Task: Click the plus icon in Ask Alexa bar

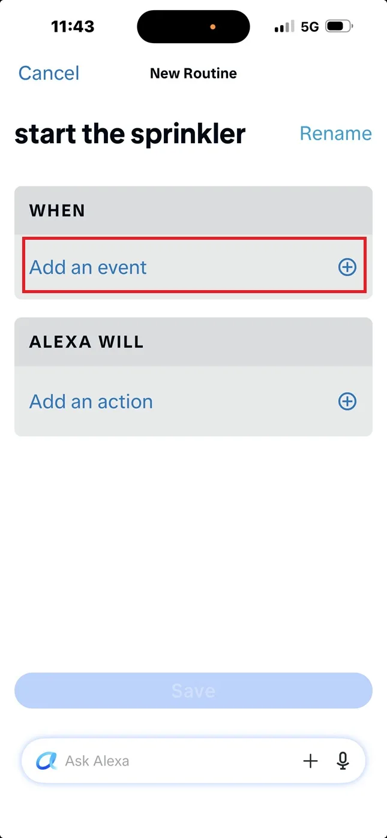Action: pos(310,761)
